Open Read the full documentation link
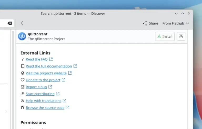The height and width of the screenshot is (129, 202). [x=49, y=66]
